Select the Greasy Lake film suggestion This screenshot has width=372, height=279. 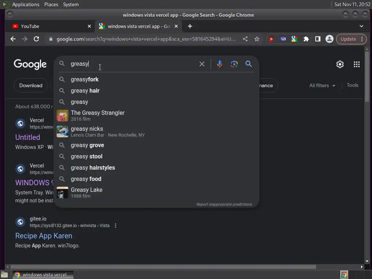click(x=157, y=193)
